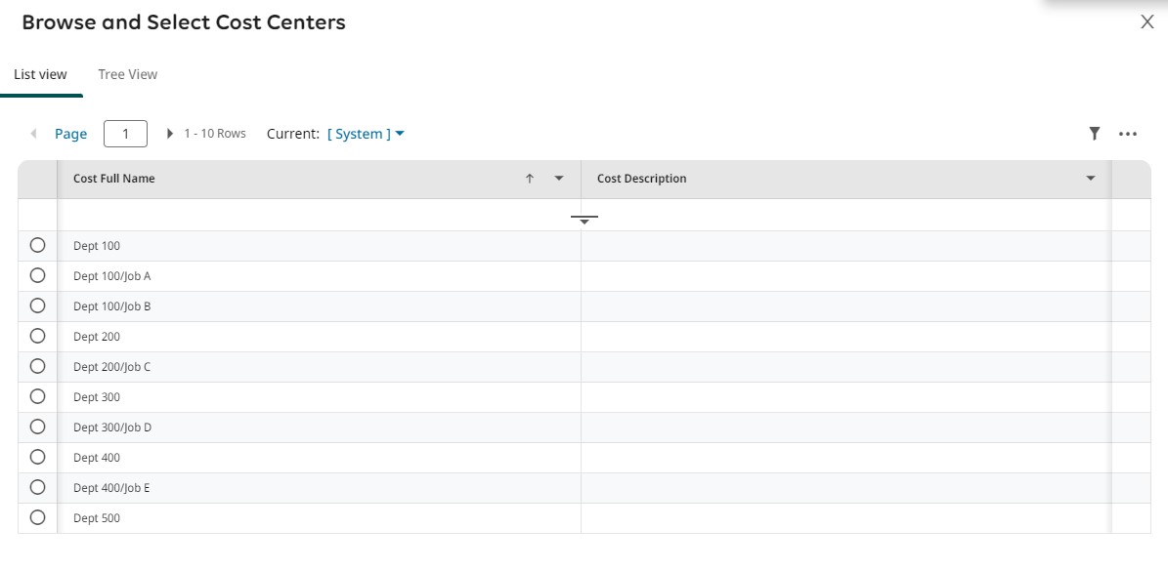This screenshot has height=570, width=1168.
Task: Go to the previous page arrow
Action: pos(34,134)
